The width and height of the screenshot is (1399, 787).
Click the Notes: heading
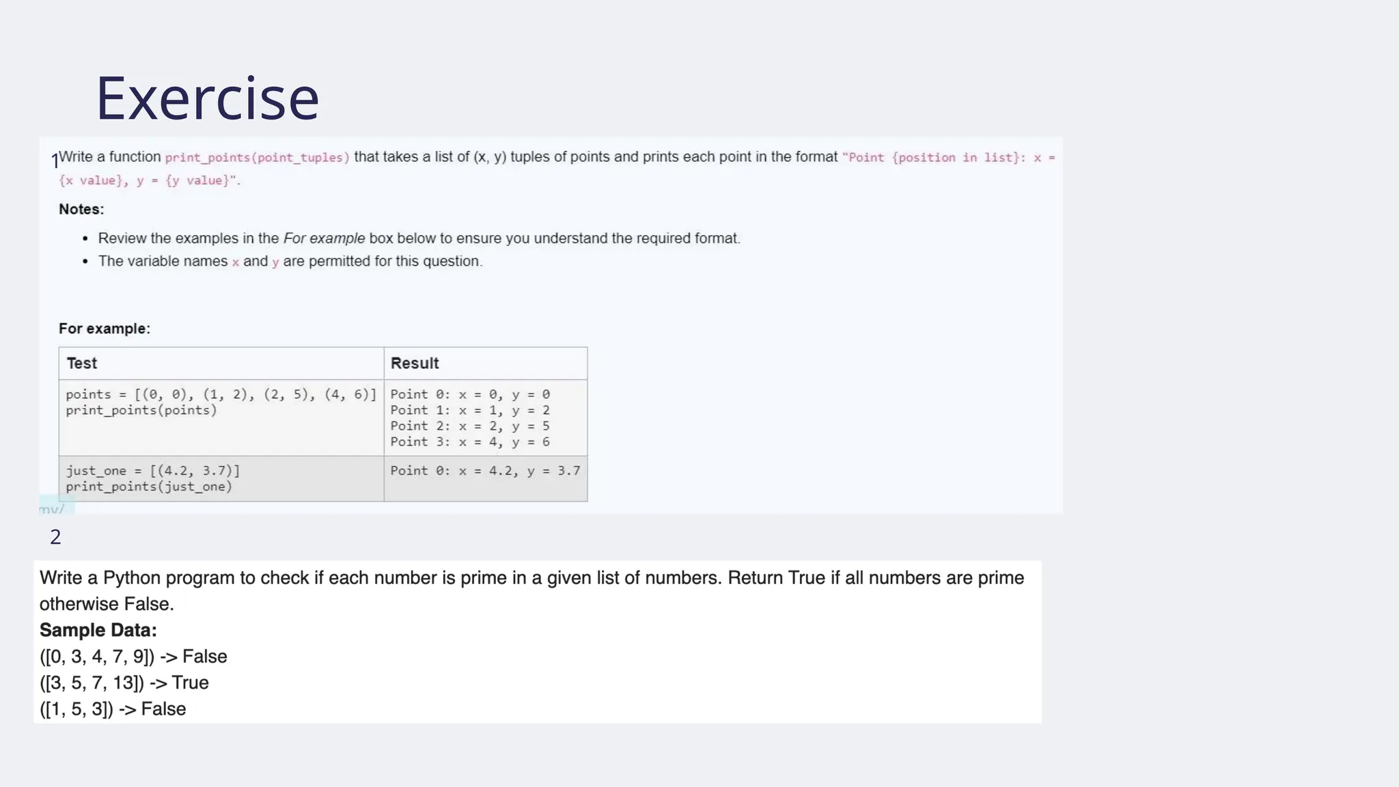(x=81, y=210)
